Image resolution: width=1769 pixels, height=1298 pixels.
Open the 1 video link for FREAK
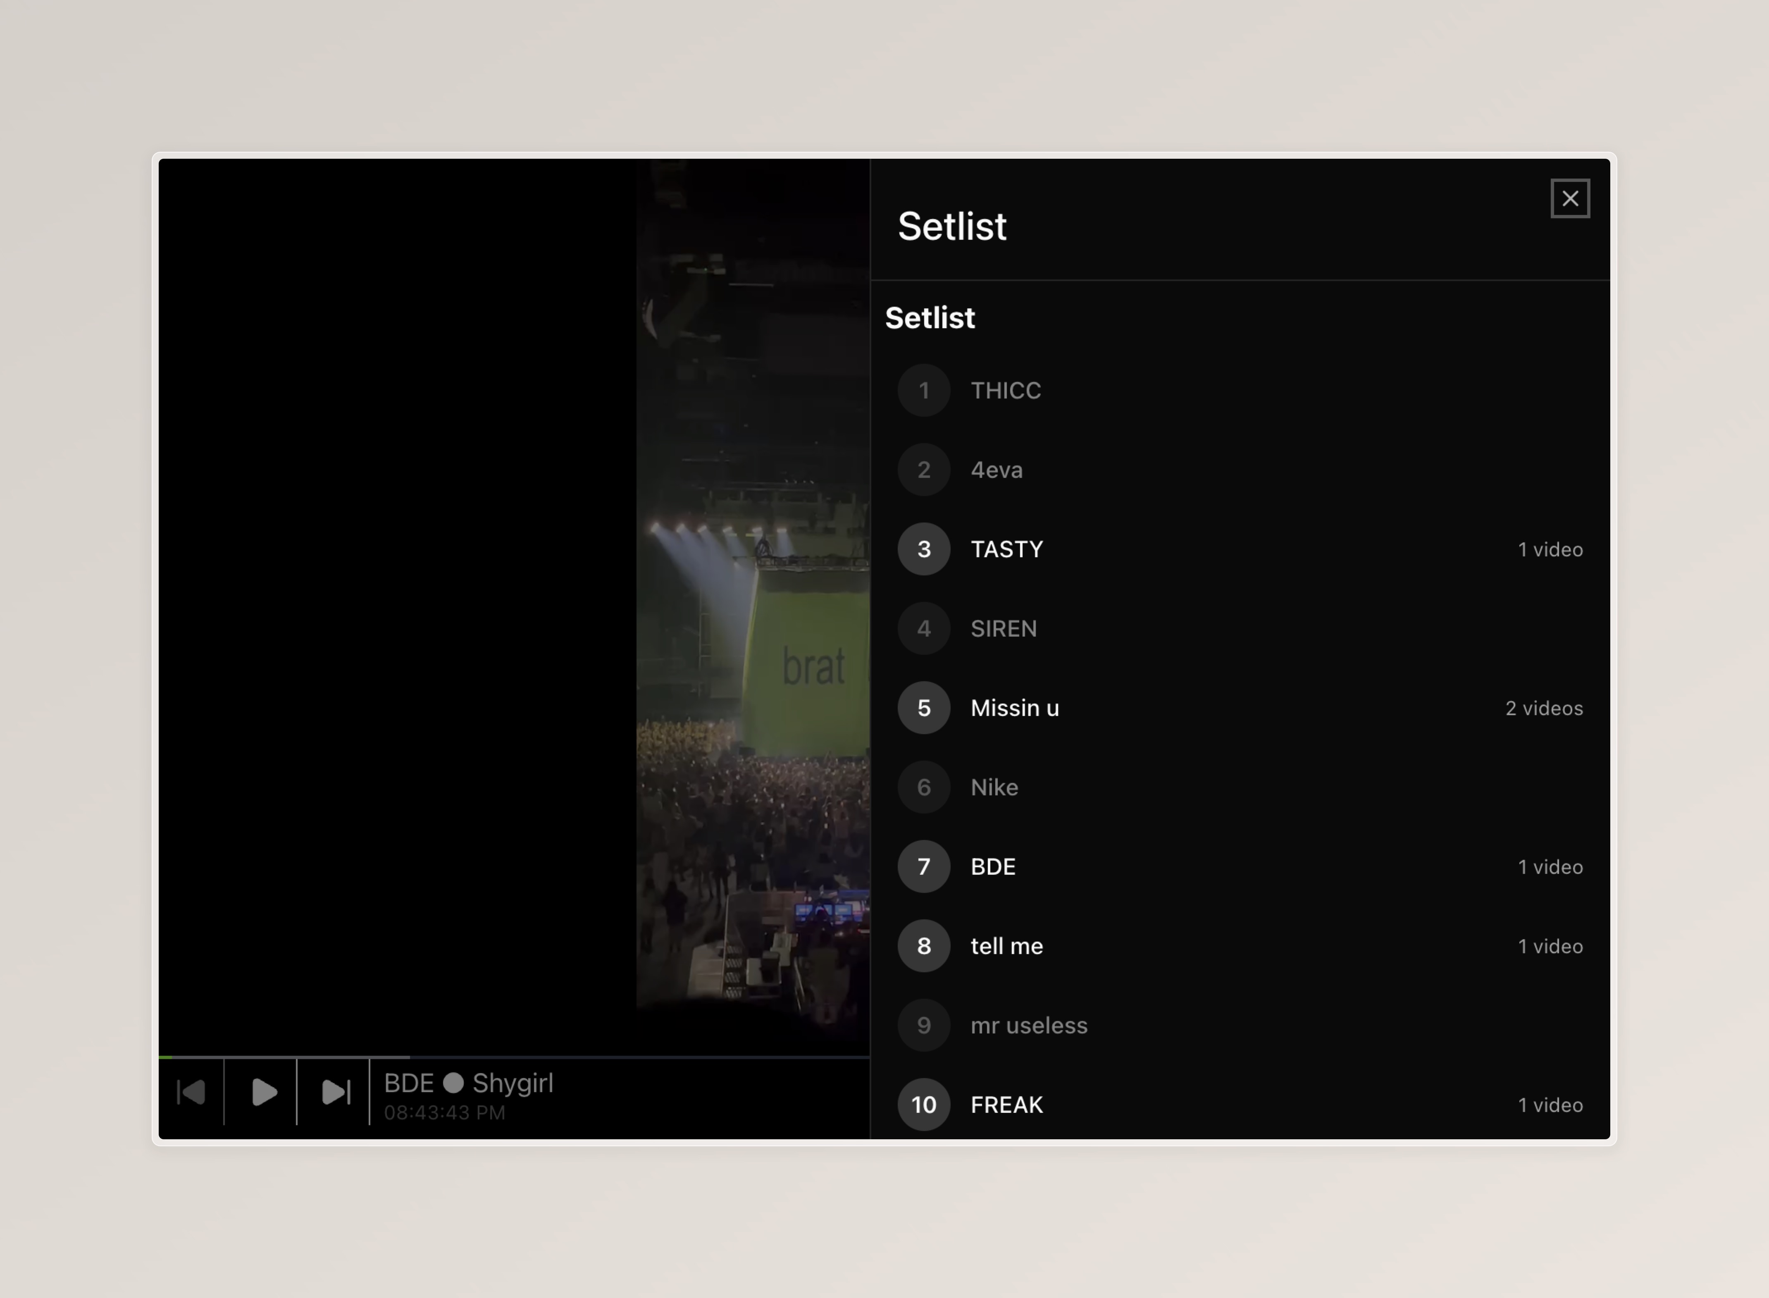(x=1549, y=1105)
